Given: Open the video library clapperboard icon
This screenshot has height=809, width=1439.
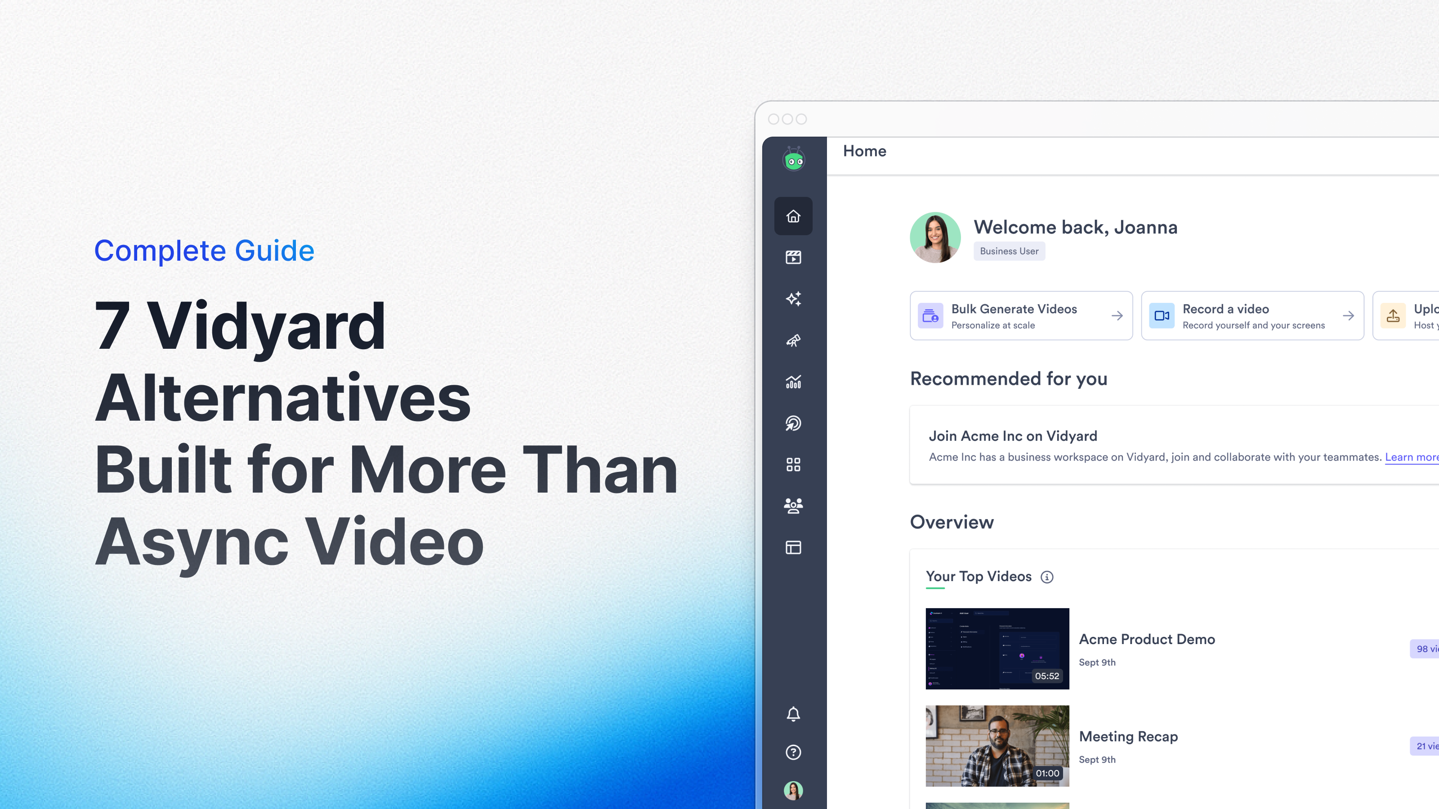Looking at the screenshot, I should point(793,258).
